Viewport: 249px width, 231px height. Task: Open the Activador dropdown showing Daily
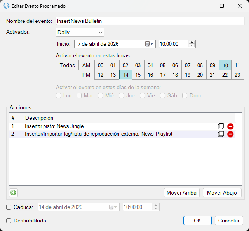click(x=80, y=32)
